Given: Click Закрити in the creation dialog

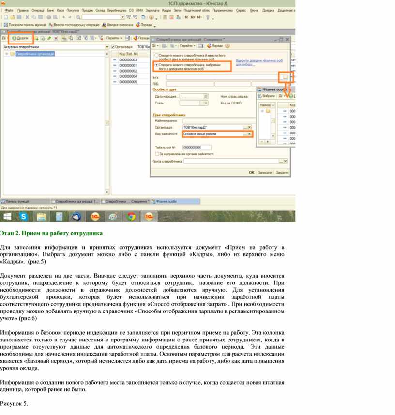Looking at the screenshot, I should tap(282, 172).
